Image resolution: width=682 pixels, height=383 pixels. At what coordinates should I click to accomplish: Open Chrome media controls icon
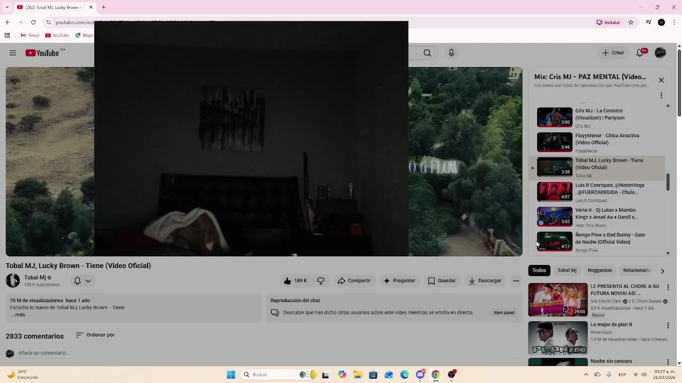click(648, 22)
